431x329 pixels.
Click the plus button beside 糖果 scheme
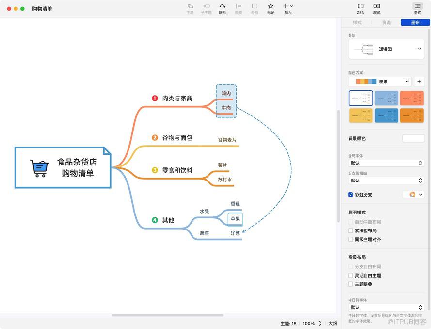(419, 82)
